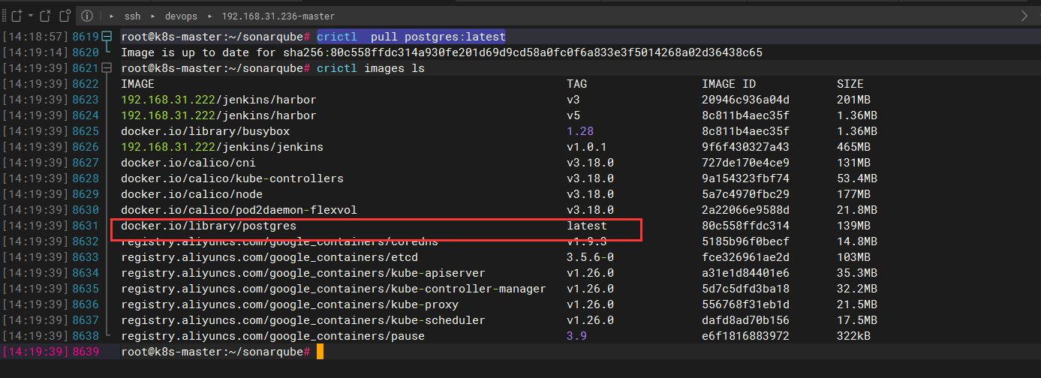Click the 192.168.31.222/jenkins/jenkins image name
The image size is (1041, 378).
[222, 147]
